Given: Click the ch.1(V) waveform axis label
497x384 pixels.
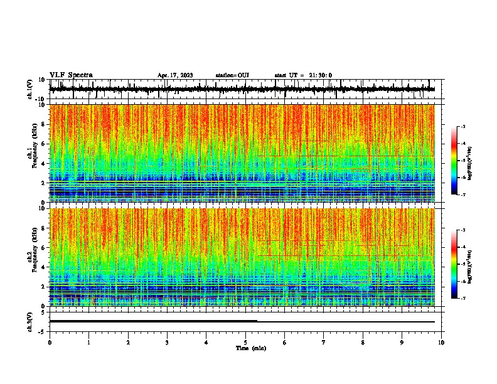Looking at the screenshot, I should pyautogui.click(x=31, y=89).
